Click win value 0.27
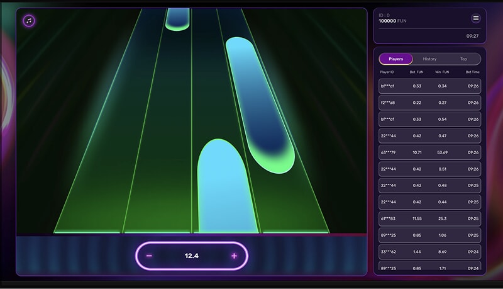The image size is (503, 289). coord(443,103)
